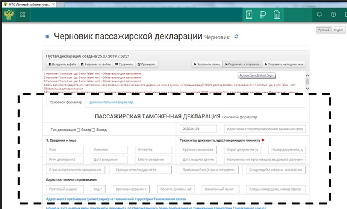347x209 pixels.
Task: Click the list icon beside the page title
Action: click(x=47, y=37)
